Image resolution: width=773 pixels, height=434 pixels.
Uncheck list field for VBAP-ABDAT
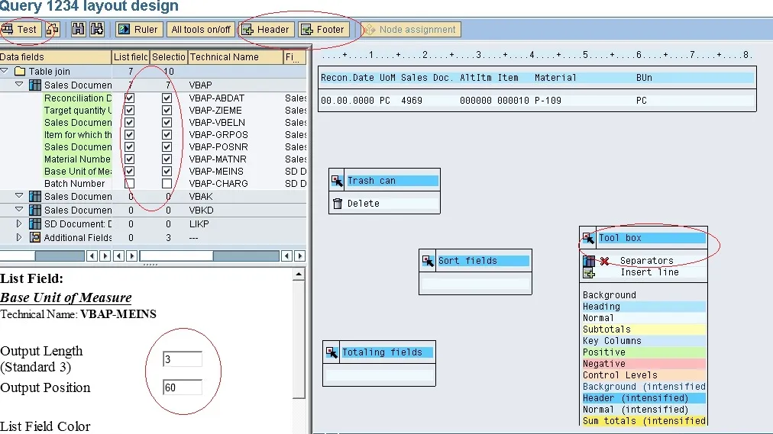point(130,98)
